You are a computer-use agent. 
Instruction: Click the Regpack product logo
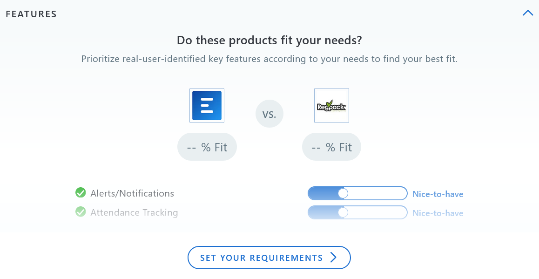tap(331, 106)
